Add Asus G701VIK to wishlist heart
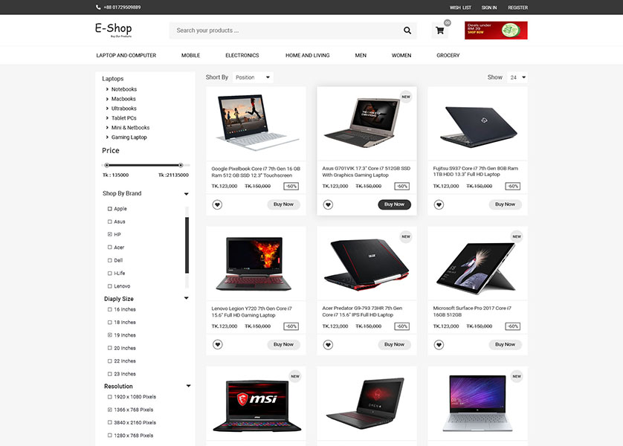The image size is (623, 446). click(328, 204)
